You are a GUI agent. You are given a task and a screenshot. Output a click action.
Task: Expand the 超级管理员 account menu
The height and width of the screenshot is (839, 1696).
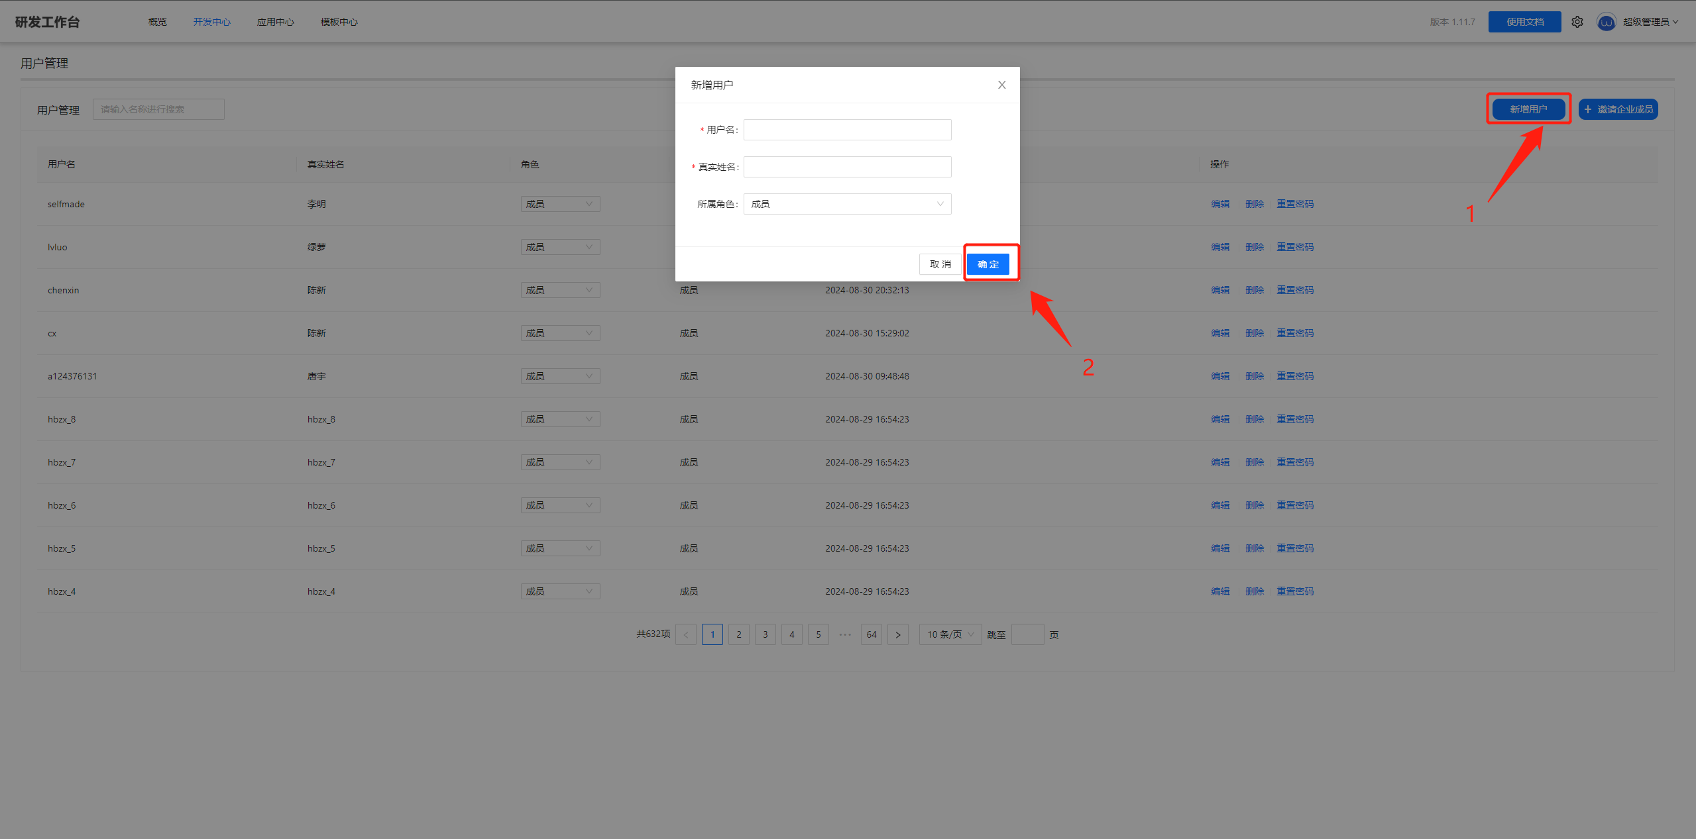tap(1650, 22)
